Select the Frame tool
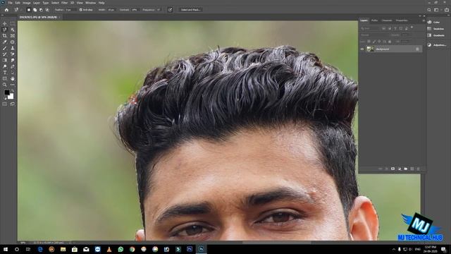 [x=13, y=36]
